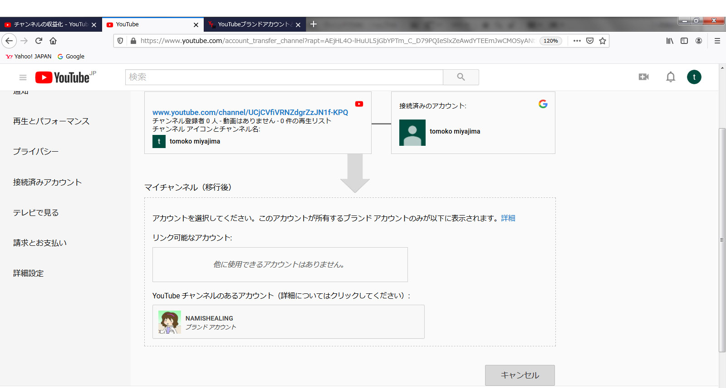Close the チャンネルの収益化 tab
Viewport: 726px width, 388px height.
pyautogui.click(x=94, y=25)
